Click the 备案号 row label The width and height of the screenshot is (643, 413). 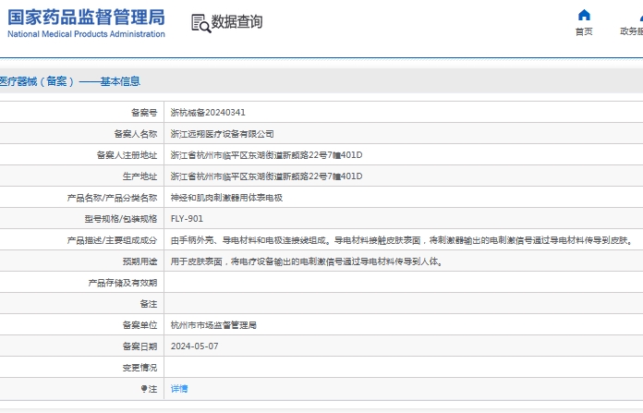pos(144,113)
